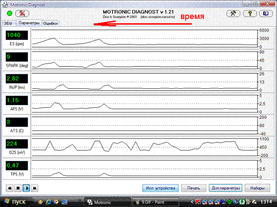The image size is (277, 207).
Task: Rewind the recording with the double-left button
Action: [x=10, y=188]
